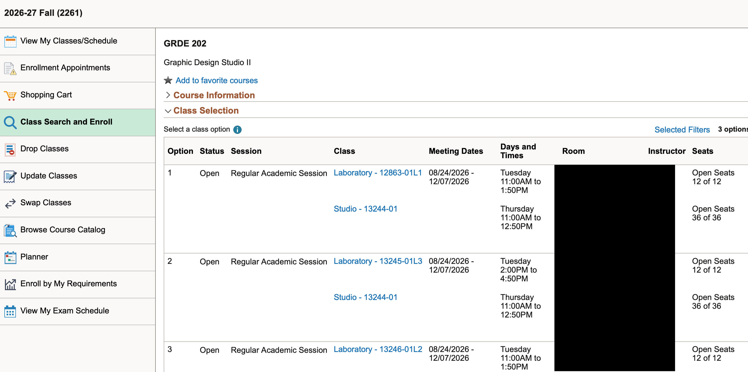Select Class Search and Enroll menu item
748x372 pixels.
point(66,122)
